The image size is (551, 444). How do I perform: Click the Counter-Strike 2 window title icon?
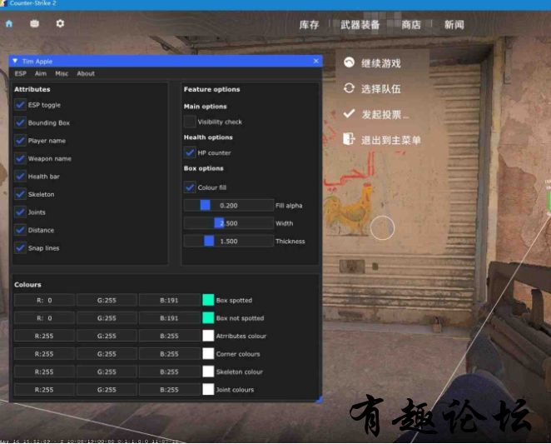click(x=3, y=3)
